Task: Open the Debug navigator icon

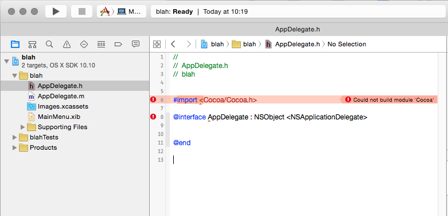Action: click(x=101, y=44)
